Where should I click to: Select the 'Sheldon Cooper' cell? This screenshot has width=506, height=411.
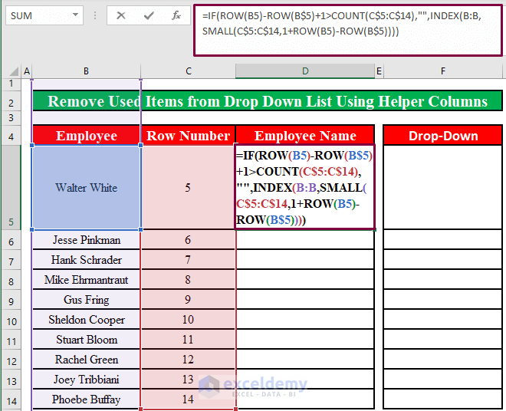click(x=86, y=320)
